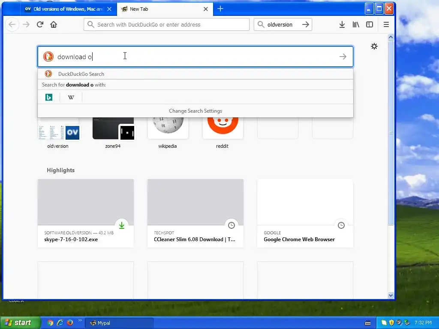Image resolution: width=439 pixels, height=329 pixels.
Task: Click the download o search field
Action: (x=195, y=57)
